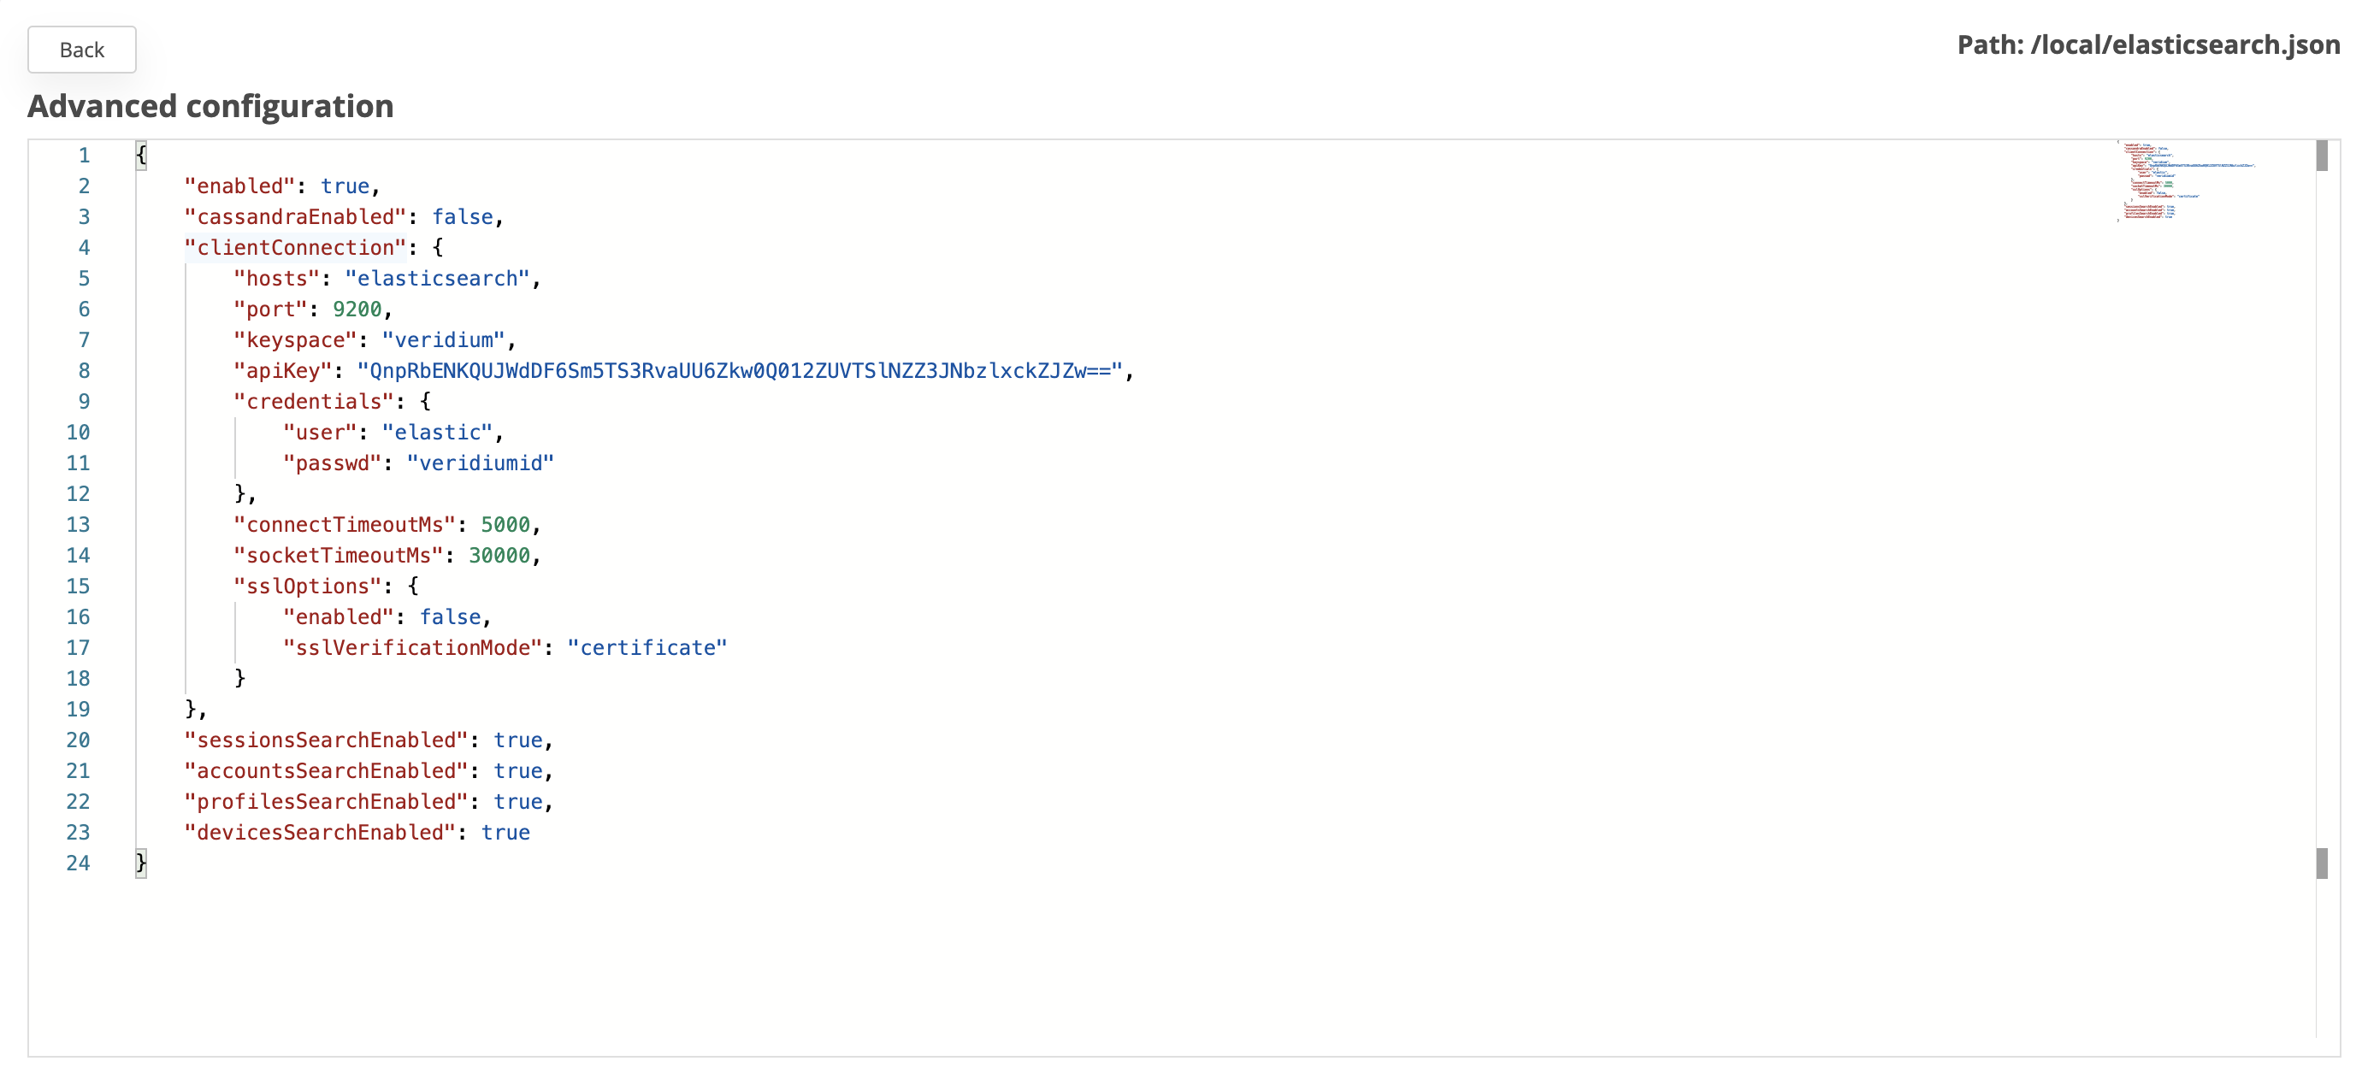Click the sslVerificationMode value certificate
Screen dimensions: 2362x1067
click(x=647, y=647)
